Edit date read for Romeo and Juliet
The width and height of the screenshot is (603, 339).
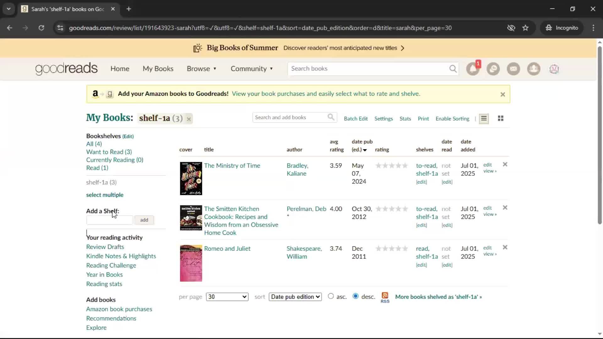[447, 265]
